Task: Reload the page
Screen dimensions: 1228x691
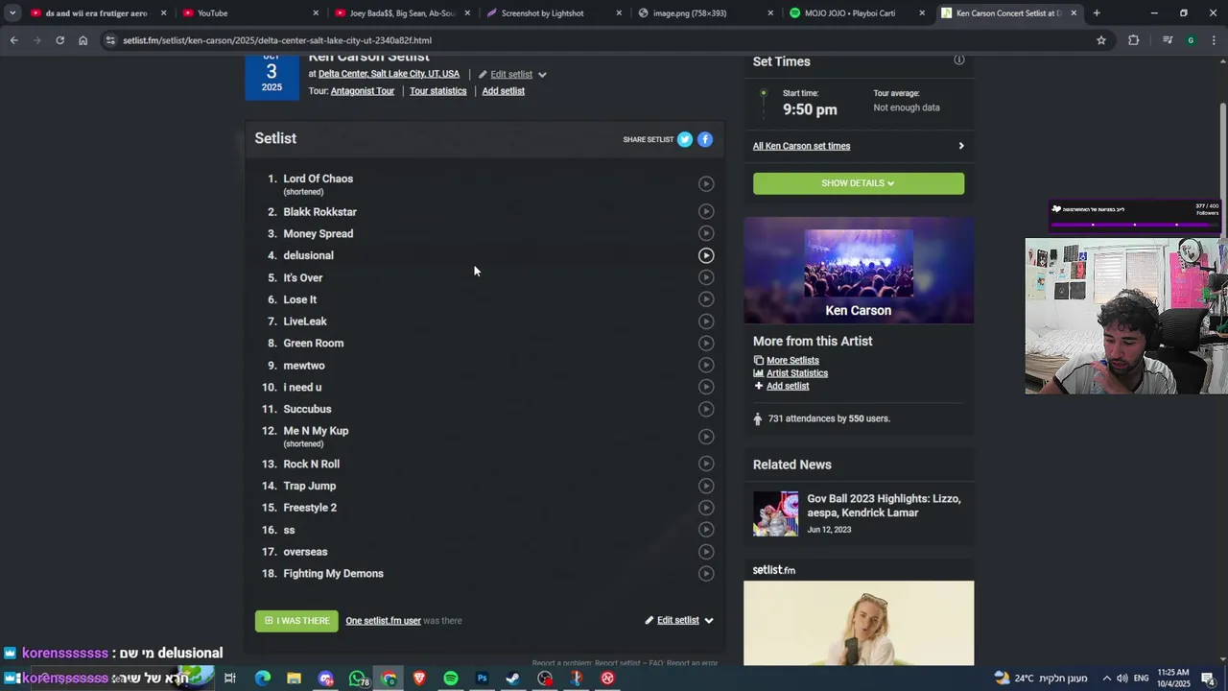Action: 59,40
